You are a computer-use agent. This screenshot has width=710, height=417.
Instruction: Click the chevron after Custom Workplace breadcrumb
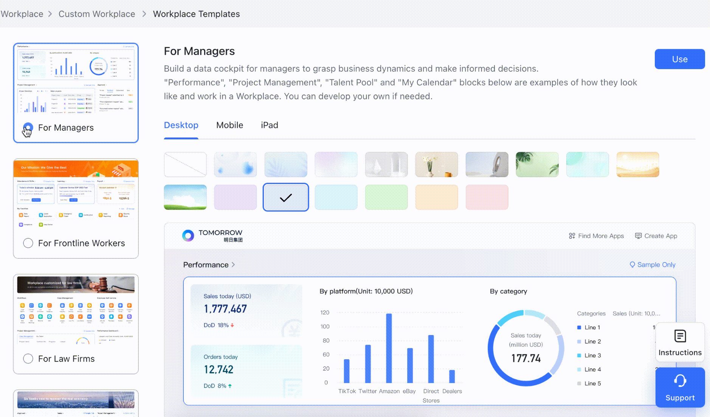[144, 14]
